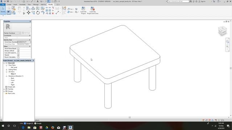Screen dimensions: 232x130
Task: Close the Properties panel
Action: [x=30, y=21]
